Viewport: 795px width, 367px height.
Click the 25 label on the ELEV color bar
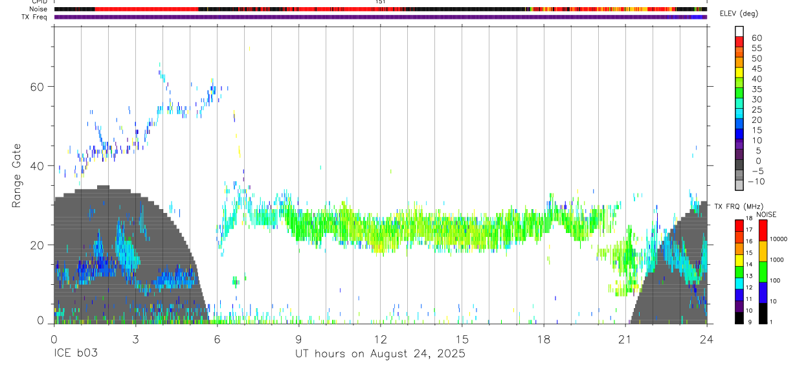(x=756, y=109)
